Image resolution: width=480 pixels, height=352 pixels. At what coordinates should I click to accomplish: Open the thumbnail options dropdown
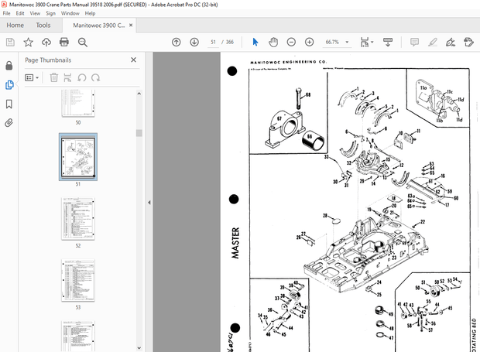pos(32,77)
